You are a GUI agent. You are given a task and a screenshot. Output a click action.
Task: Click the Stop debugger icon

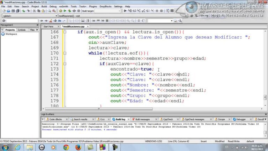coord(162,11)
